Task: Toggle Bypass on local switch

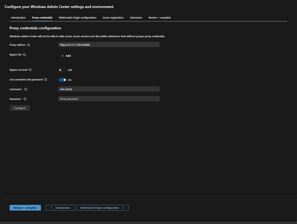Action: tap(62, 70)
